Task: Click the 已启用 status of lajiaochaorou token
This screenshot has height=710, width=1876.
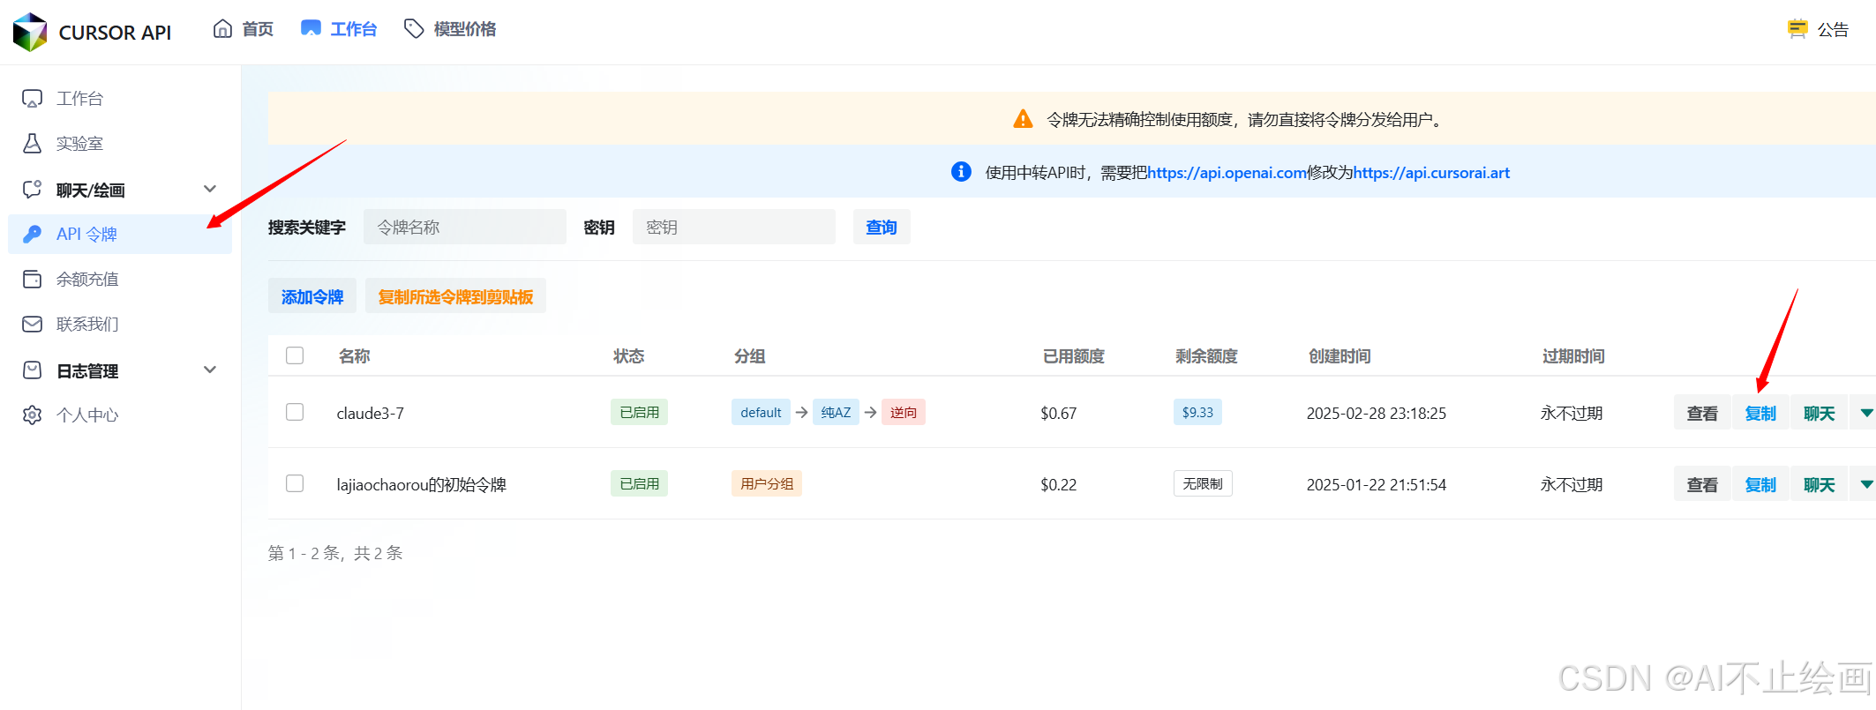Action: [x=639, y=483]
